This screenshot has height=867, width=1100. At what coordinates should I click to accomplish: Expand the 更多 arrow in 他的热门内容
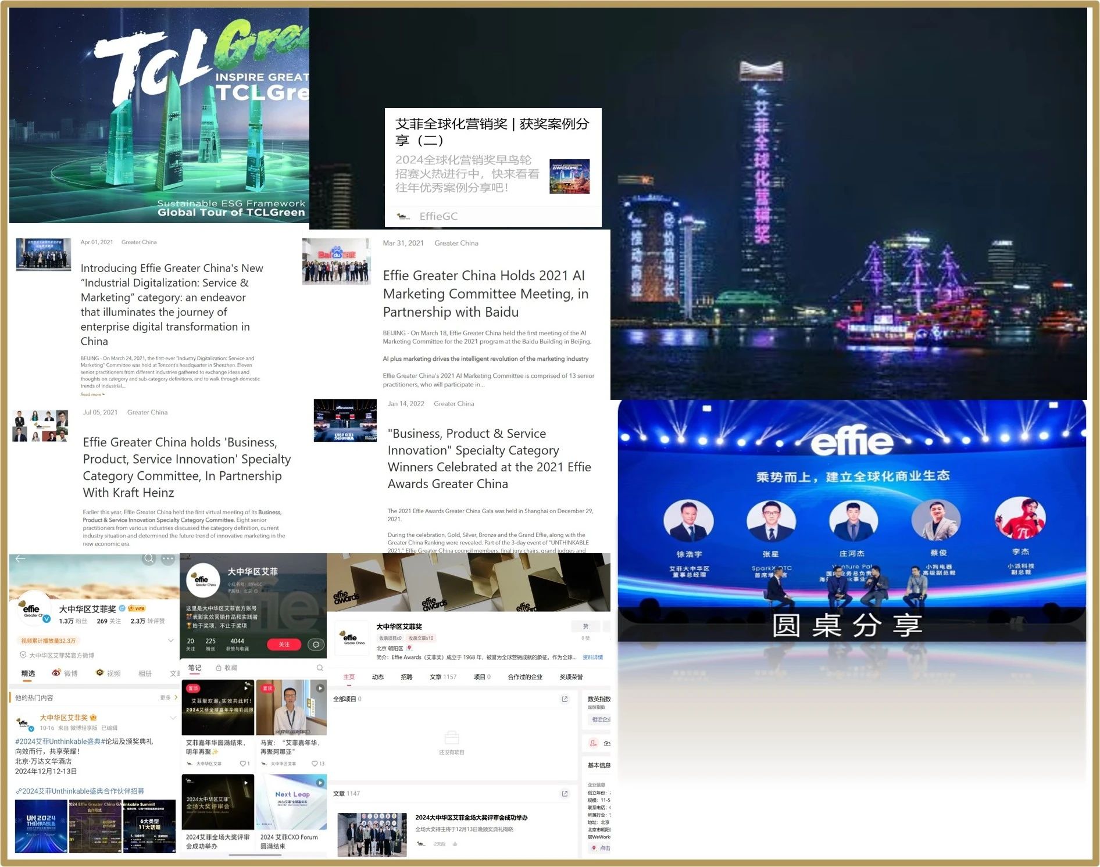tap(176, 697)
